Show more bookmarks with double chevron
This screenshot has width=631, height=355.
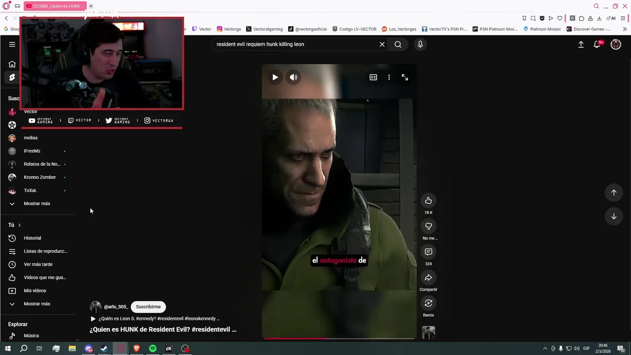click(625, 29)
